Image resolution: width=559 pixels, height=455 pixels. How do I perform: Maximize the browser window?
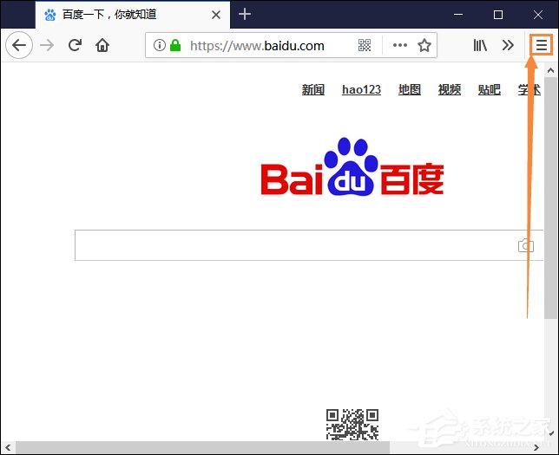pos(498,15)
